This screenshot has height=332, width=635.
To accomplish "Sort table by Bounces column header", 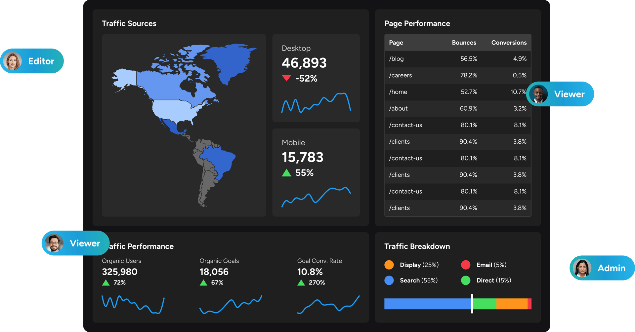I will [464, 43].
